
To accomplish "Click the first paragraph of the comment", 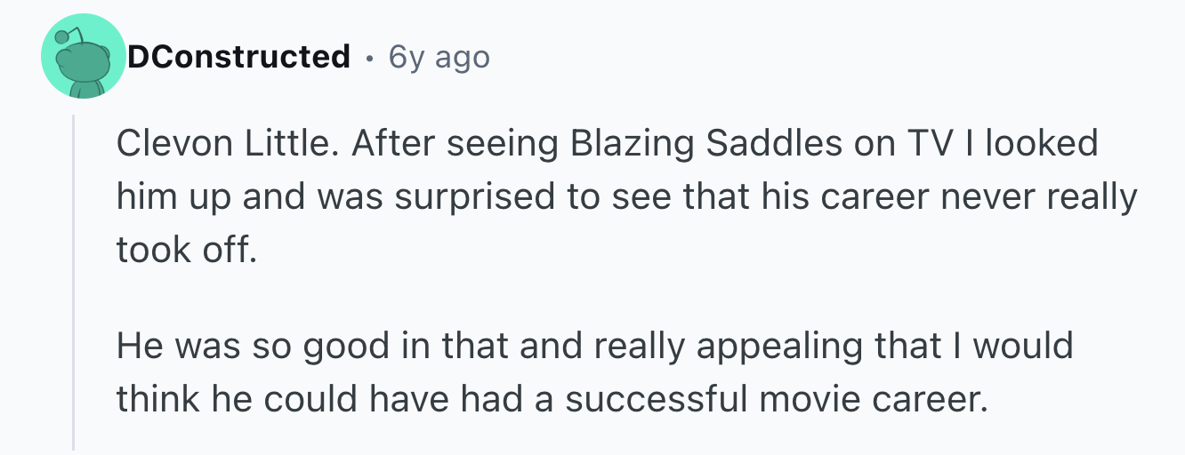I will pyautogui.click(x=626, y=197).
